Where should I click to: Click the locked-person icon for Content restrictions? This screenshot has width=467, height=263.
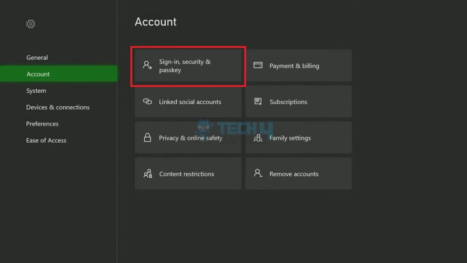148,174
